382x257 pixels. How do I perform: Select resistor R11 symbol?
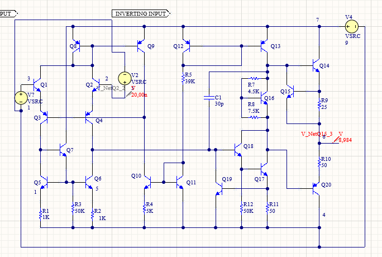click(268, 208)
